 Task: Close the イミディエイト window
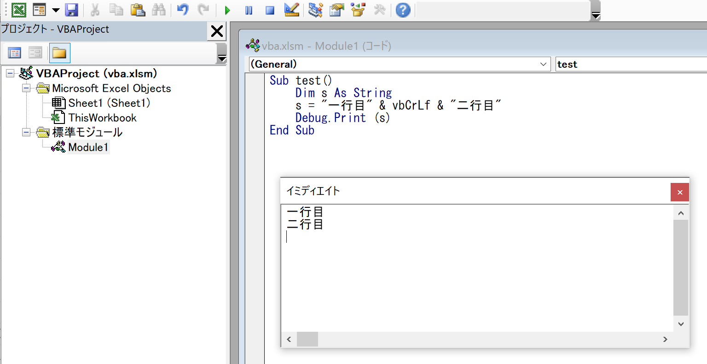pos(680,192)
